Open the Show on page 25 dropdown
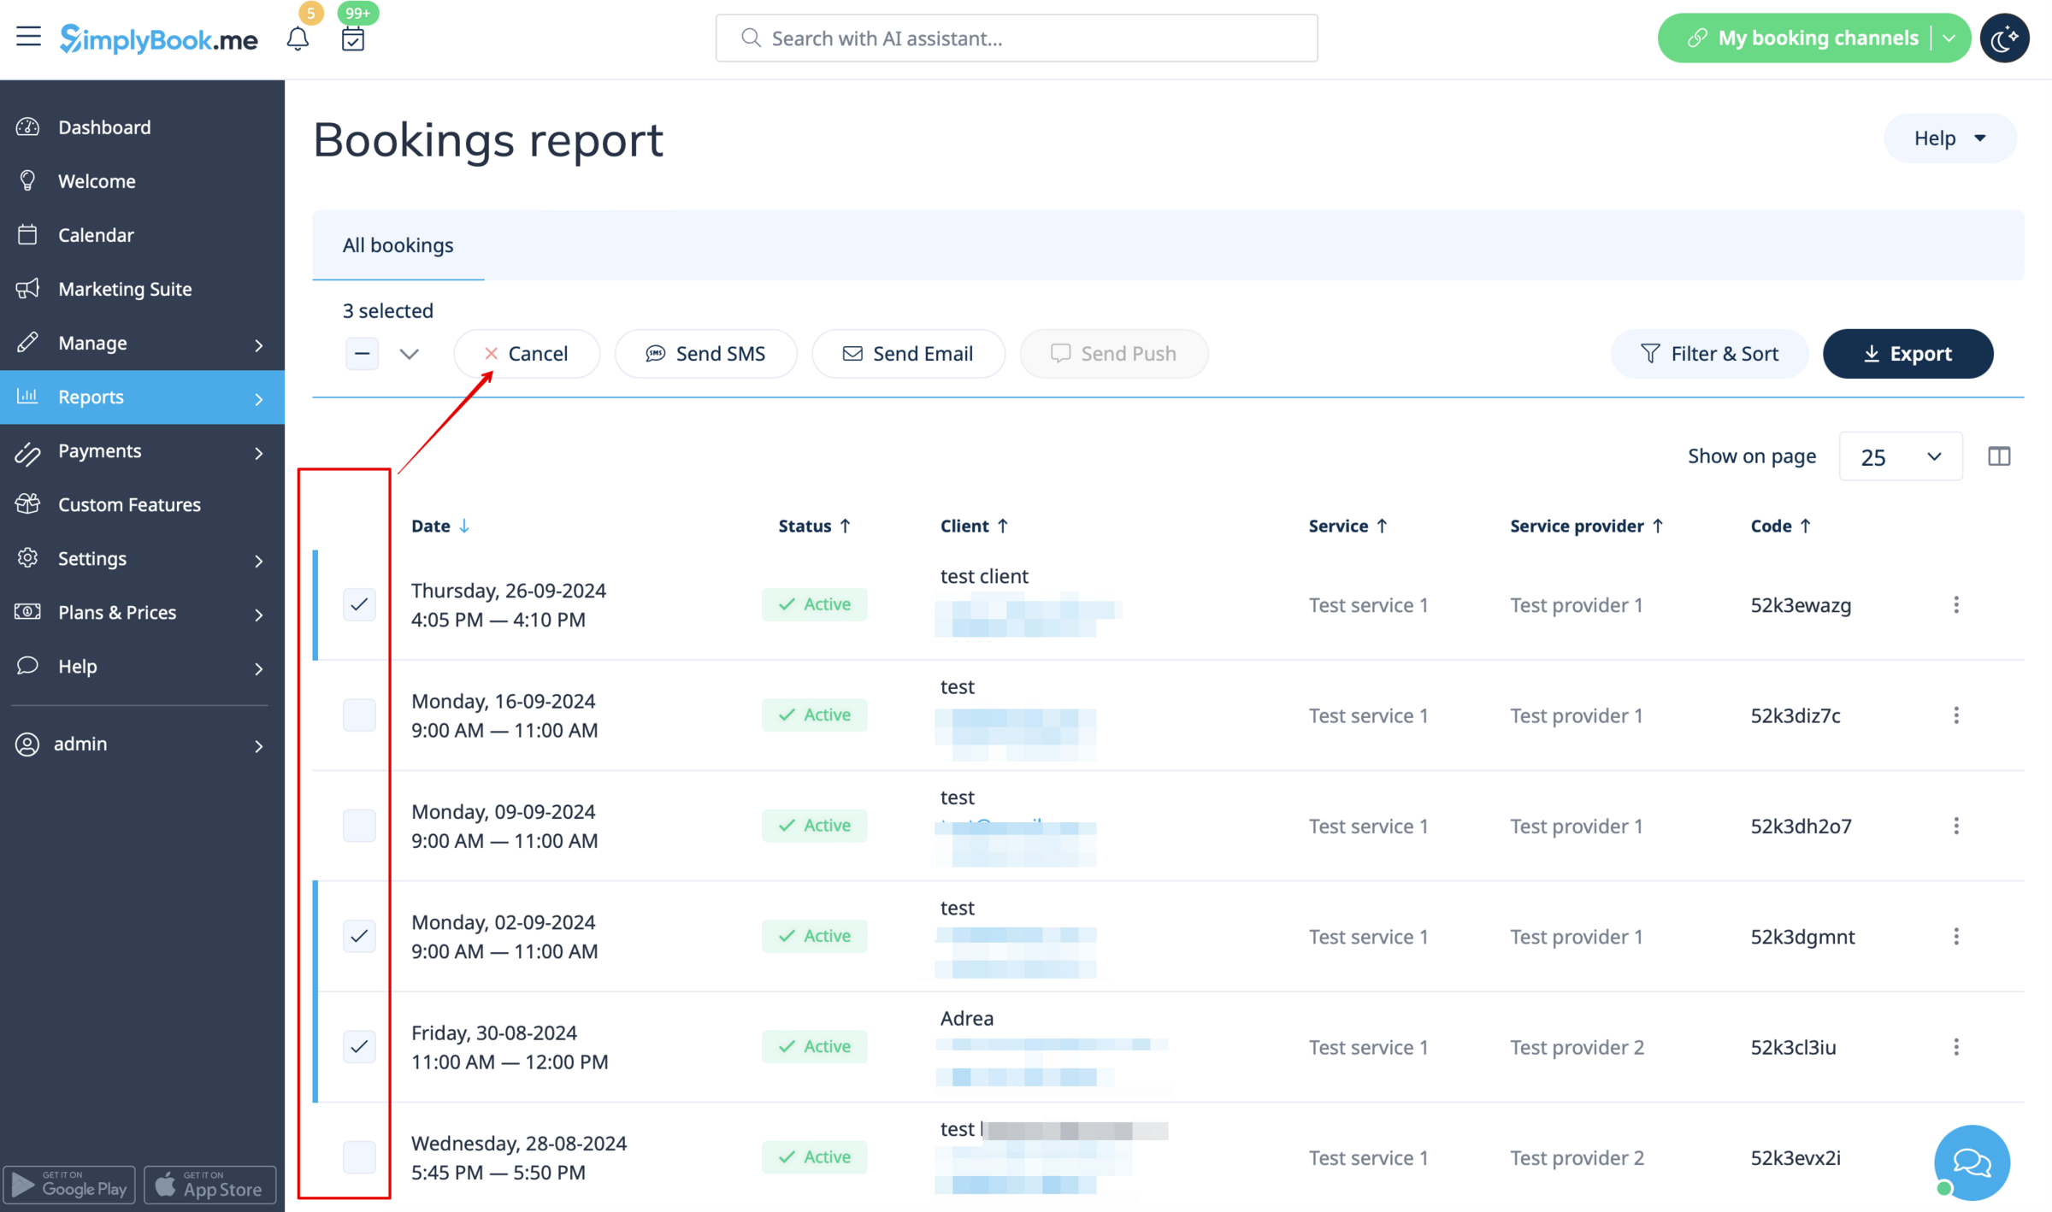2052x1212 pixels. [x=1901, y=456]
